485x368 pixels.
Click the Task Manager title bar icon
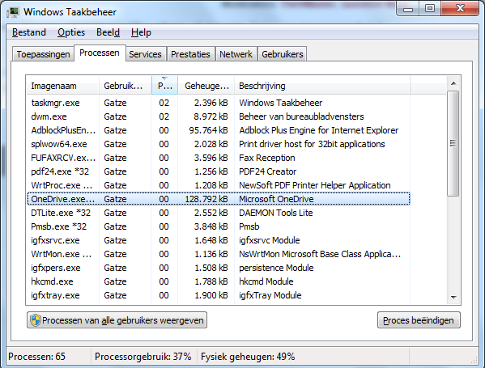(13, 12)
